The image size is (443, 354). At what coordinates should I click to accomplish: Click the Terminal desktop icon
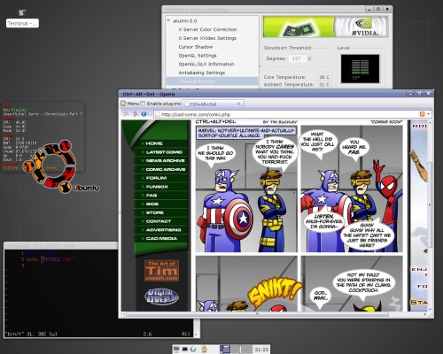coord(22,19)
